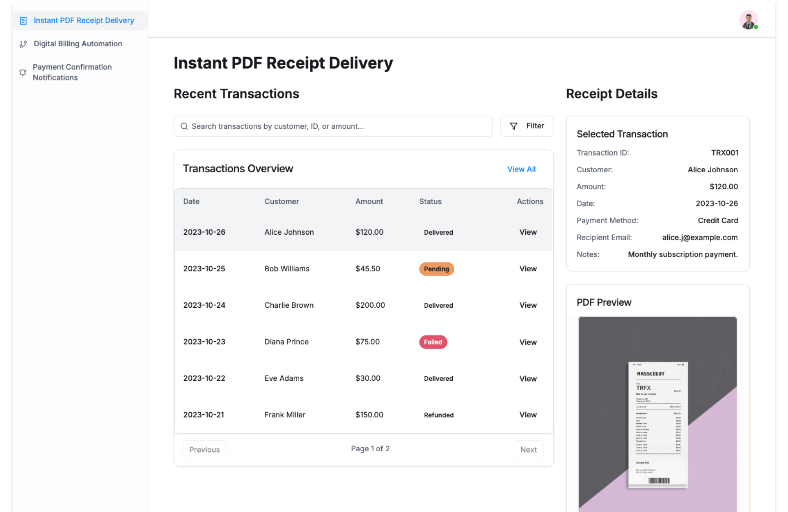Click the bell icon for Payment Confirmation Notifications
The height and width of the screenshot is (512, 788).
coord(23,72)
